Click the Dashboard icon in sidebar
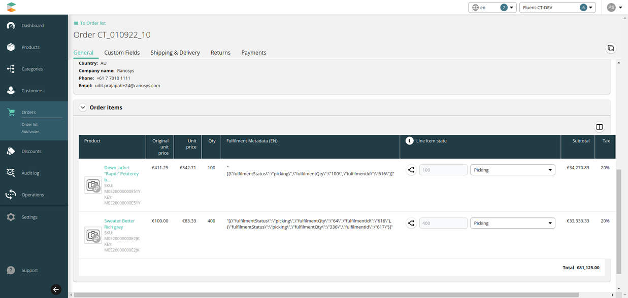 click(11, 26)
